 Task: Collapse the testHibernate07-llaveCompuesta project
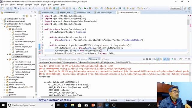click(2, 24)
